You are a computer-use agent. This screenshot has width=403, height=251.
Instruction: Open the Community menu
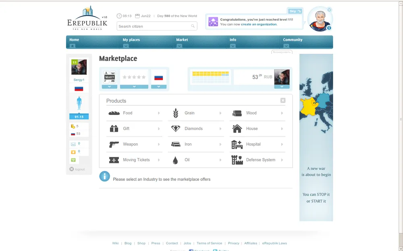293,40
